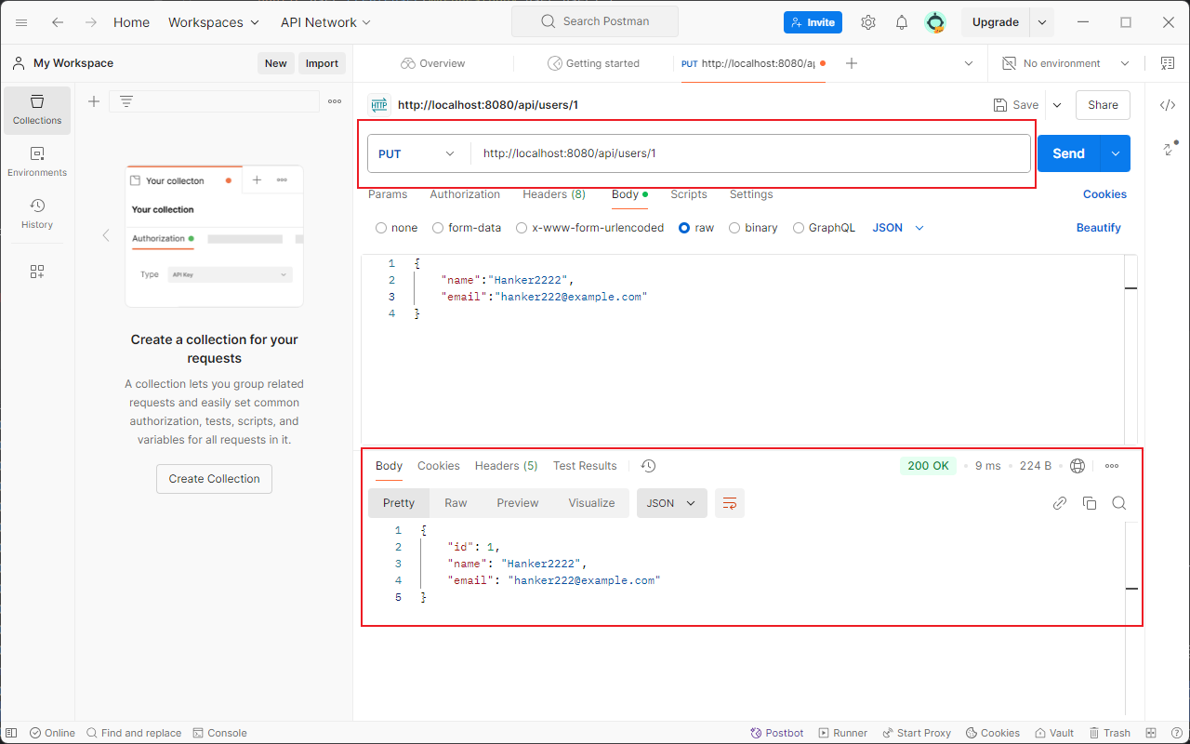Go forward with the right arrow
The image size is (1190, 744).
click(90, 22)
